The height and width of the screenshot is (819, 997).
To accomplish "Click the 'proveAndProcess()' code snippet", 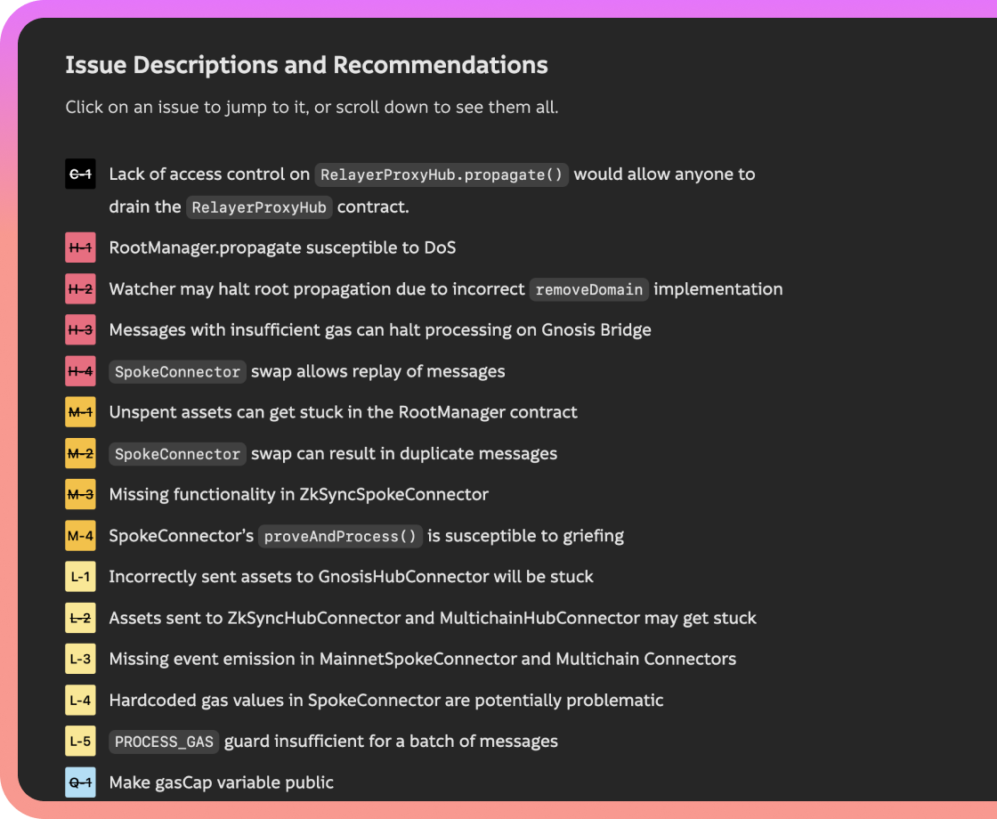I will (x=340, y=536).
